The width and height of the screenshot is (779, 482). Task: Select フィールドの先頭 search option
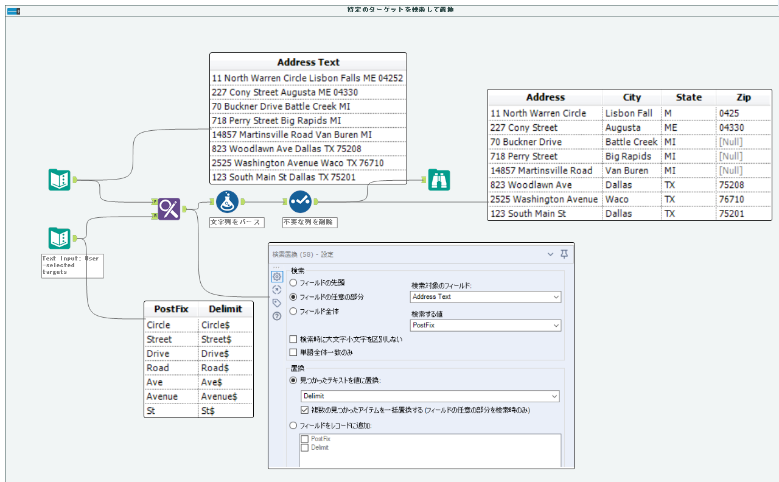(293, 283)
